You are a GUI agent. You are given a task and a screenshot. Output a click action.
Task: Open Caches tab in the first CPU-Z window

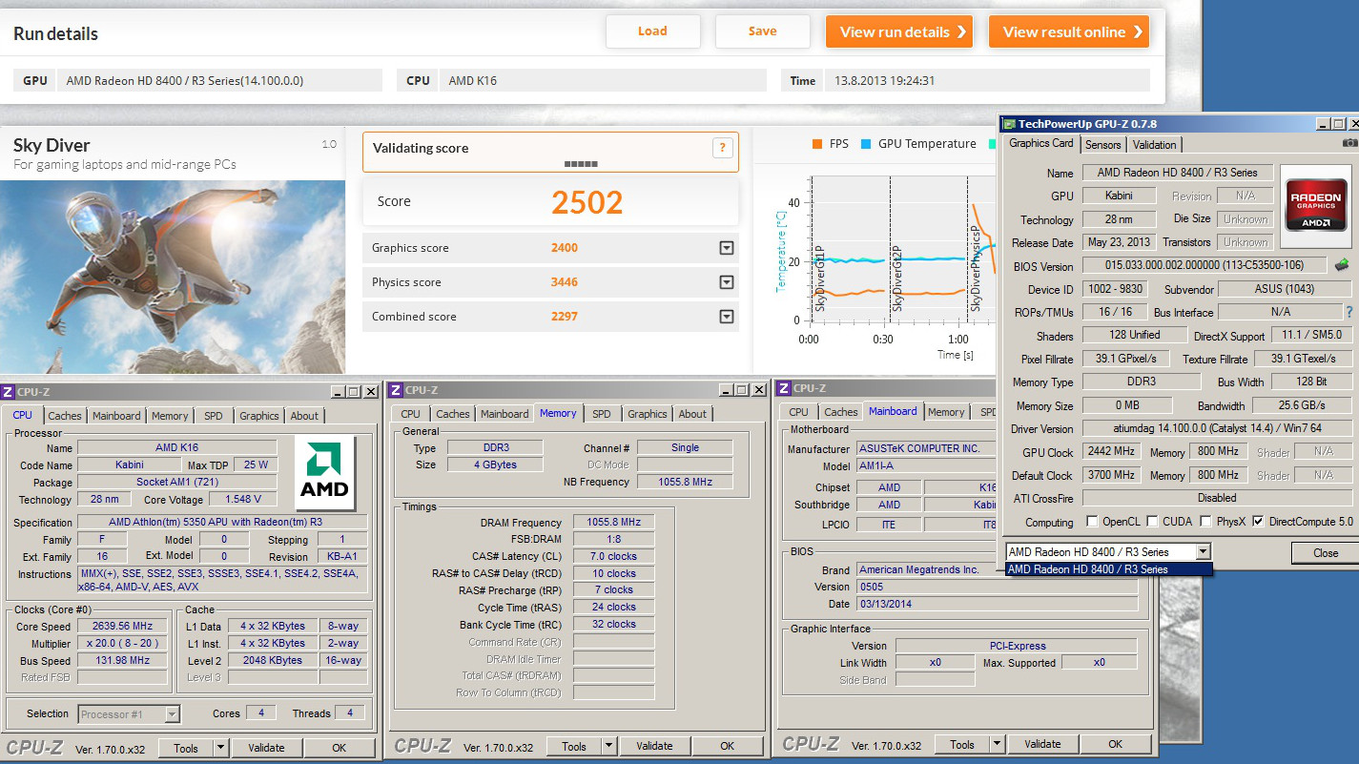[x=65, y=416]
